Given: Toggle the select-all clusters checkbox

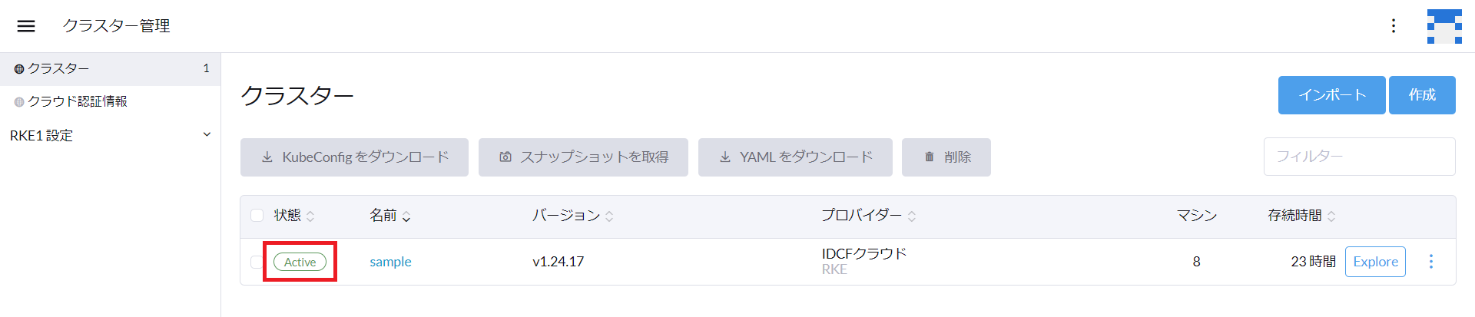Looking at the screenshot, I should (257, 216).
